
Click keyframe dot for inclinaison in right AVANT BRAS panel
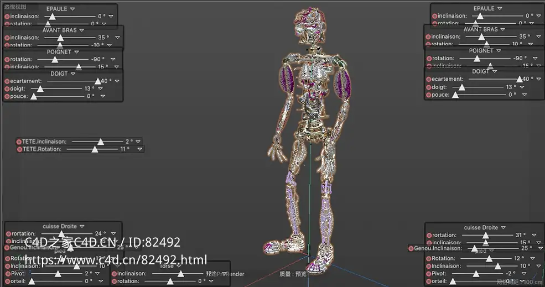tap(428, 37)
